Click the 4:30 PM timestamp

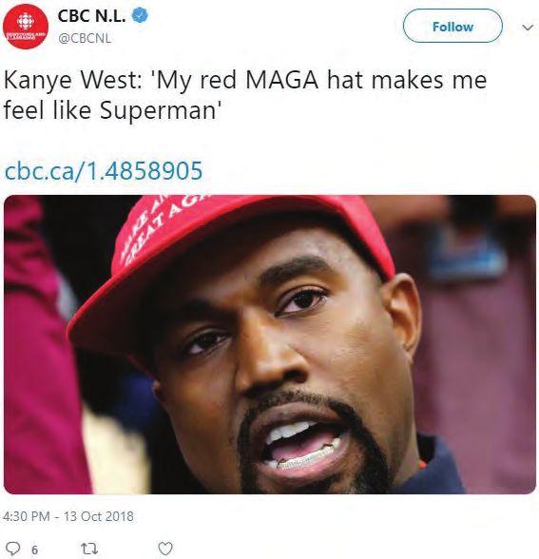coord(26,516)
